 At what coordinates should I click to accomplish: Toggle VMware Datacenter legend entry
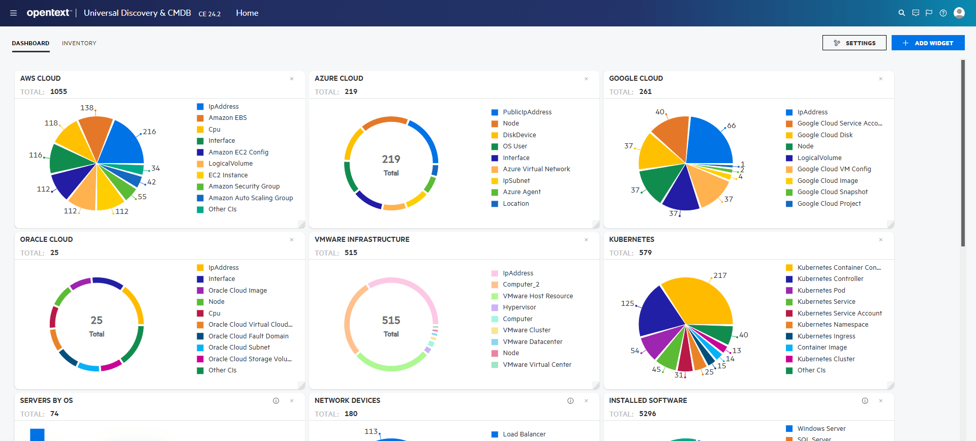[x=527, y=342]
